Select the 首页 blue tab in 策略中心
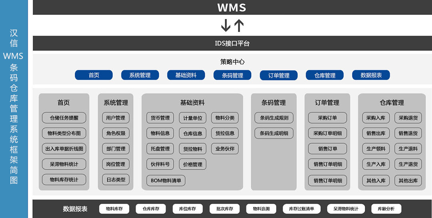The image size is (432, 218). [94, 75]
